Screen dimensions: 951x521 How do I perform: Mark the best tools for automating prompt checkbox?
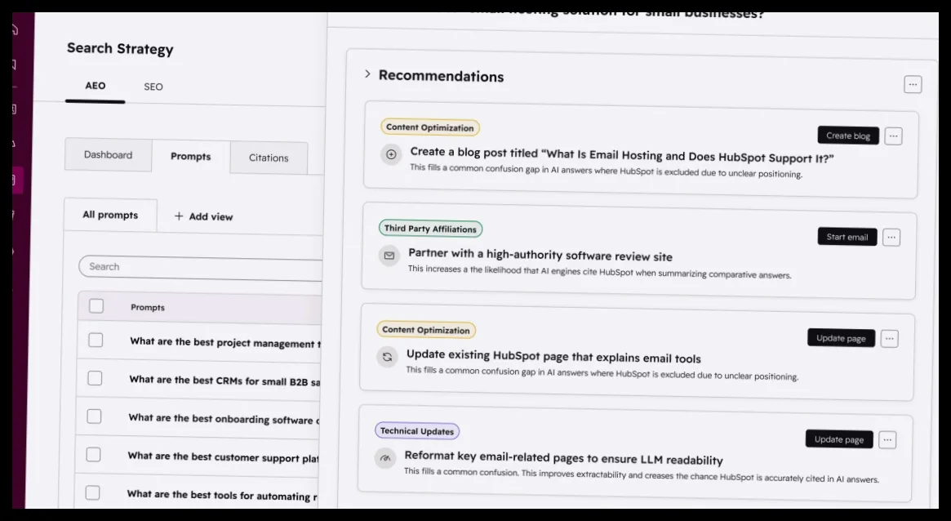click(x=93, y=493)
